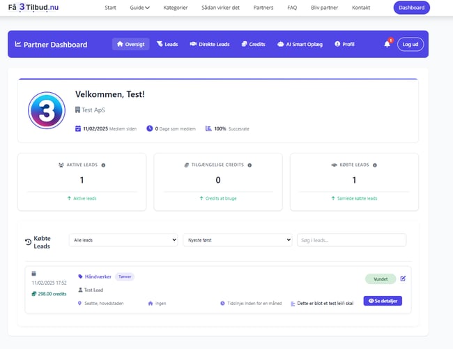Image resolution: width=453 pixels, height=349 pixels.
Task: Open the Profil tab
Action: (x=344, y=44)
